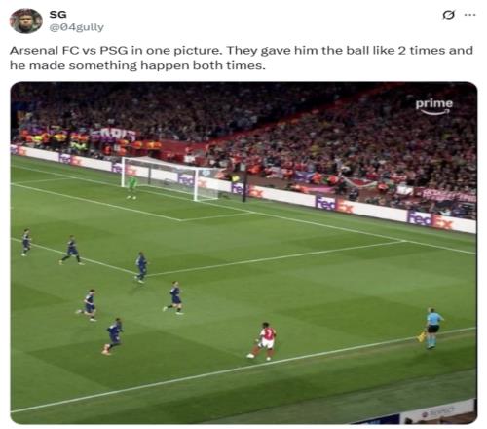Click the Arsenal player in red with the ball
This screenshot has height=429, width=487.
(x=265, y=340)
